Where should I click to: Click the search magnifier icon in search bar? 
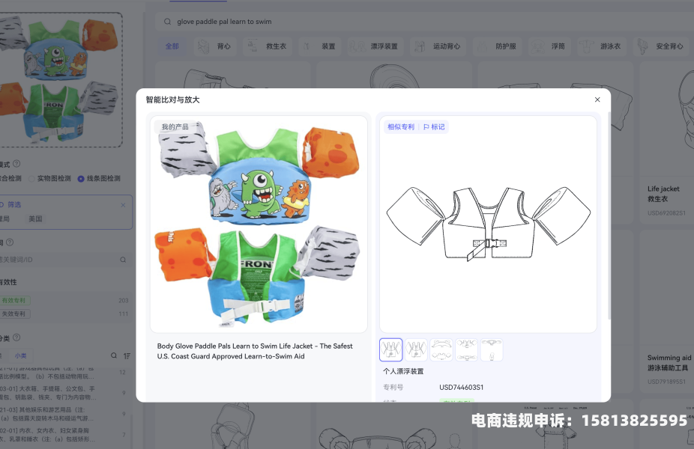click(x=167, y=22)
